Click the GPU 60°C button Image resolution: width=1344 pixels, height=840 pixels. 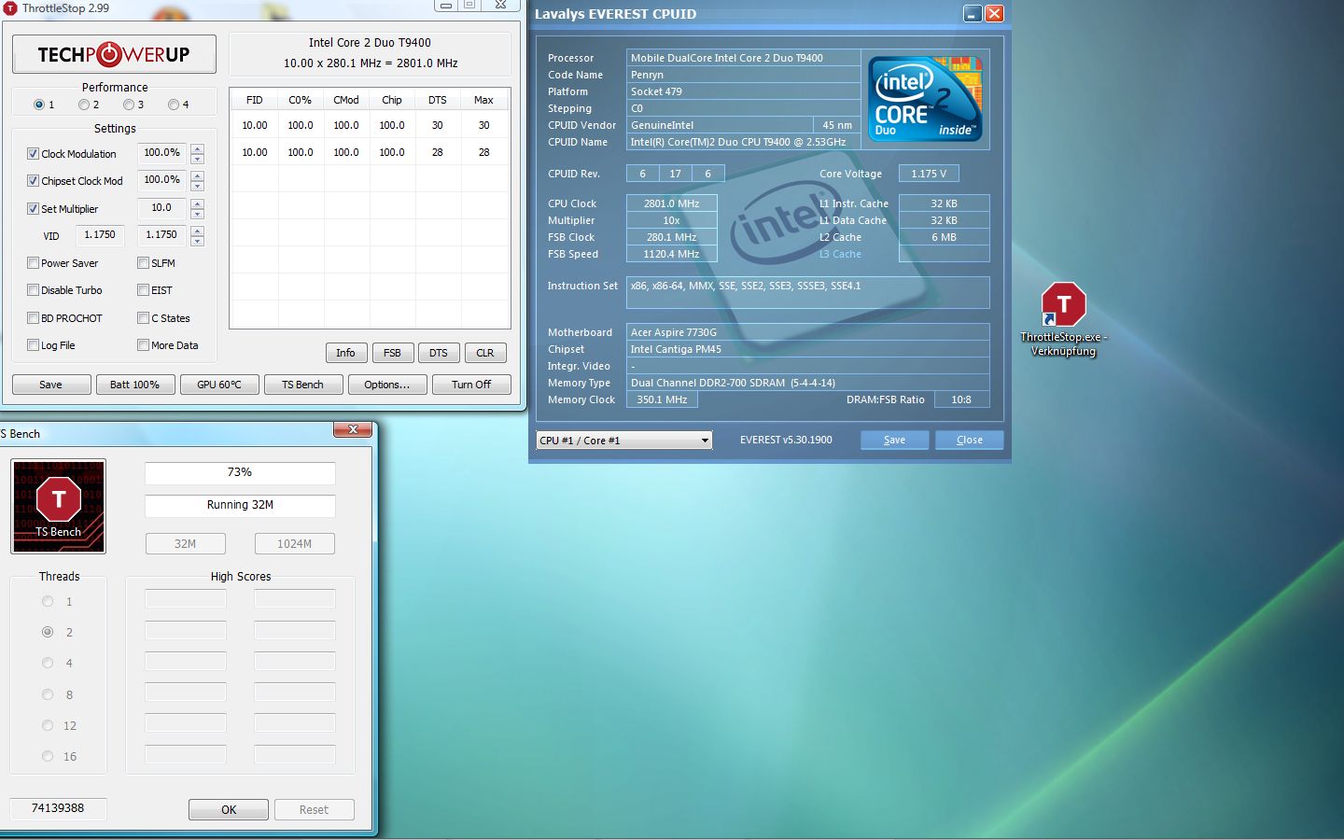(219, 385)
